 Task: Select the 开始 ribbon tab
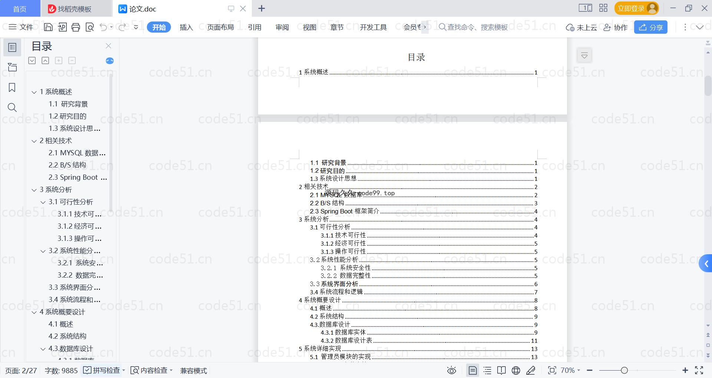point(159,27)
